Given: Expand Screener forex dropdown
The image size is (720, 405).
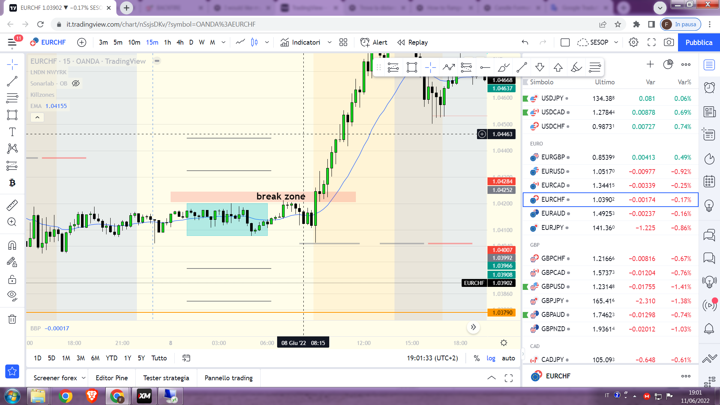Looking at the screenshot, I should pos(84,378).
